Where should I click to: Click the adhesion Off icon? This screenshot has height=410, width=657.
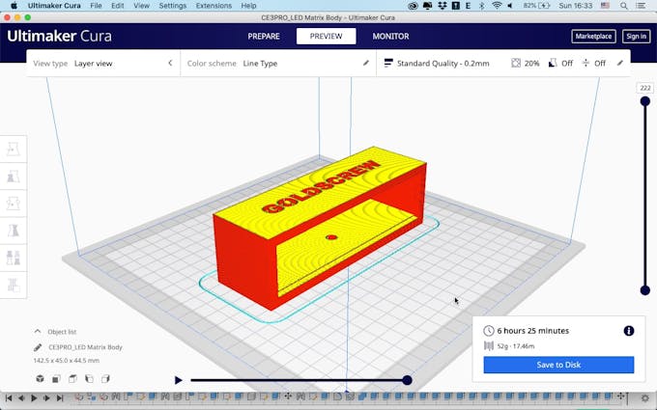[586, 63]
